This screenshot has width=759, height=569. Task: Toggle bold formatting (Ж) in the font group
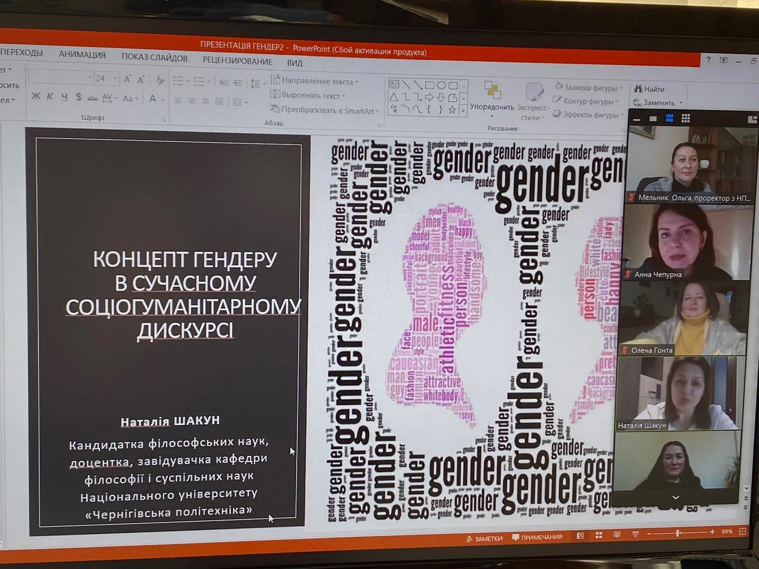tap(36, 96)
